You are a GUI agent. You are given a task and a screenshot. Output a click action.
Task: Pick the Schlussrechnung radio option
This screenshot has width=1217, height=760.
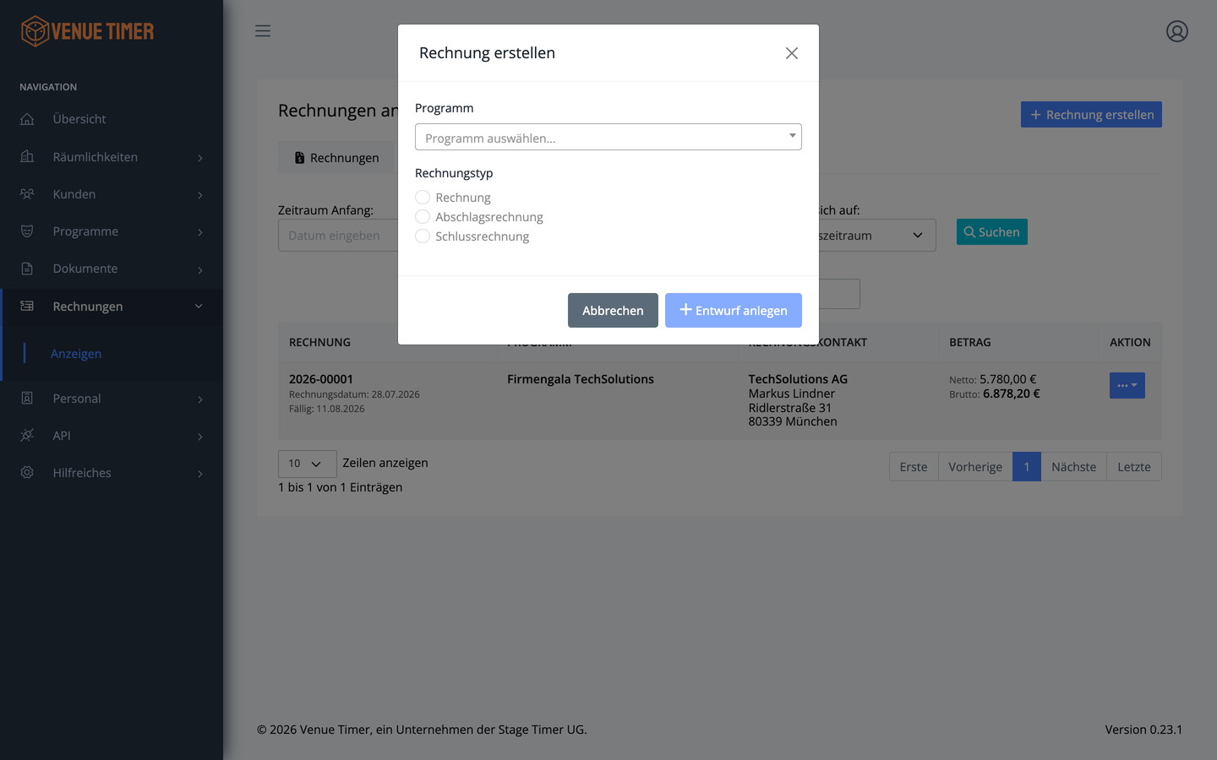423,236
